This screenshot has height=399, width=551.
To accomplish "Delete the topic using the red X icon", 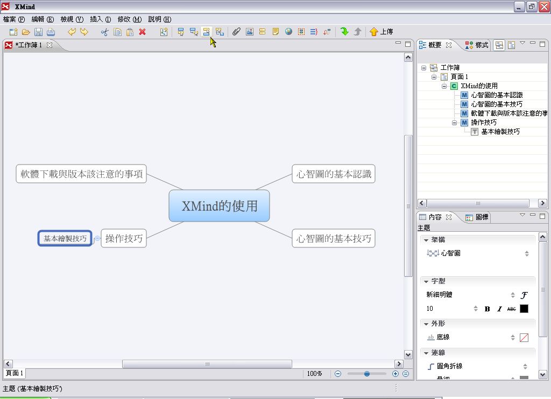I will point(142,32).
